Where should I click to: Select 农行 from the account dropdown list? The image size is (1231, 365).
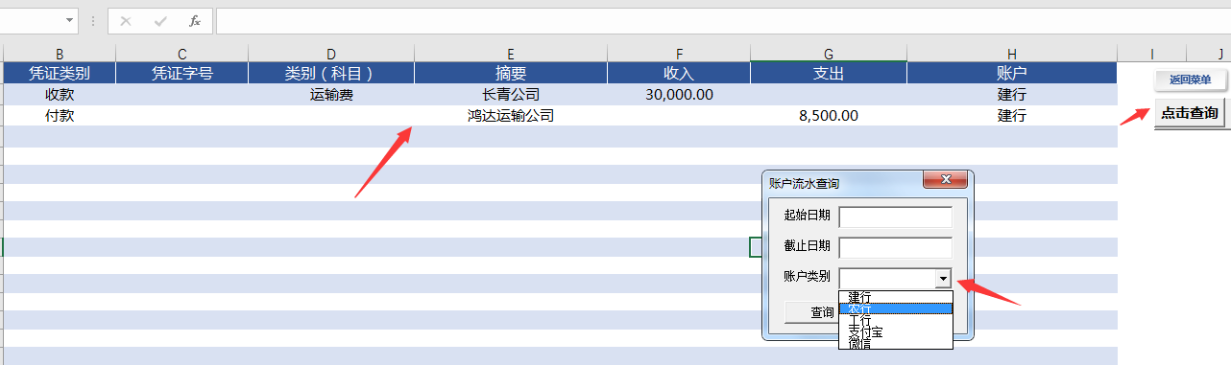(x=895, y=308)
